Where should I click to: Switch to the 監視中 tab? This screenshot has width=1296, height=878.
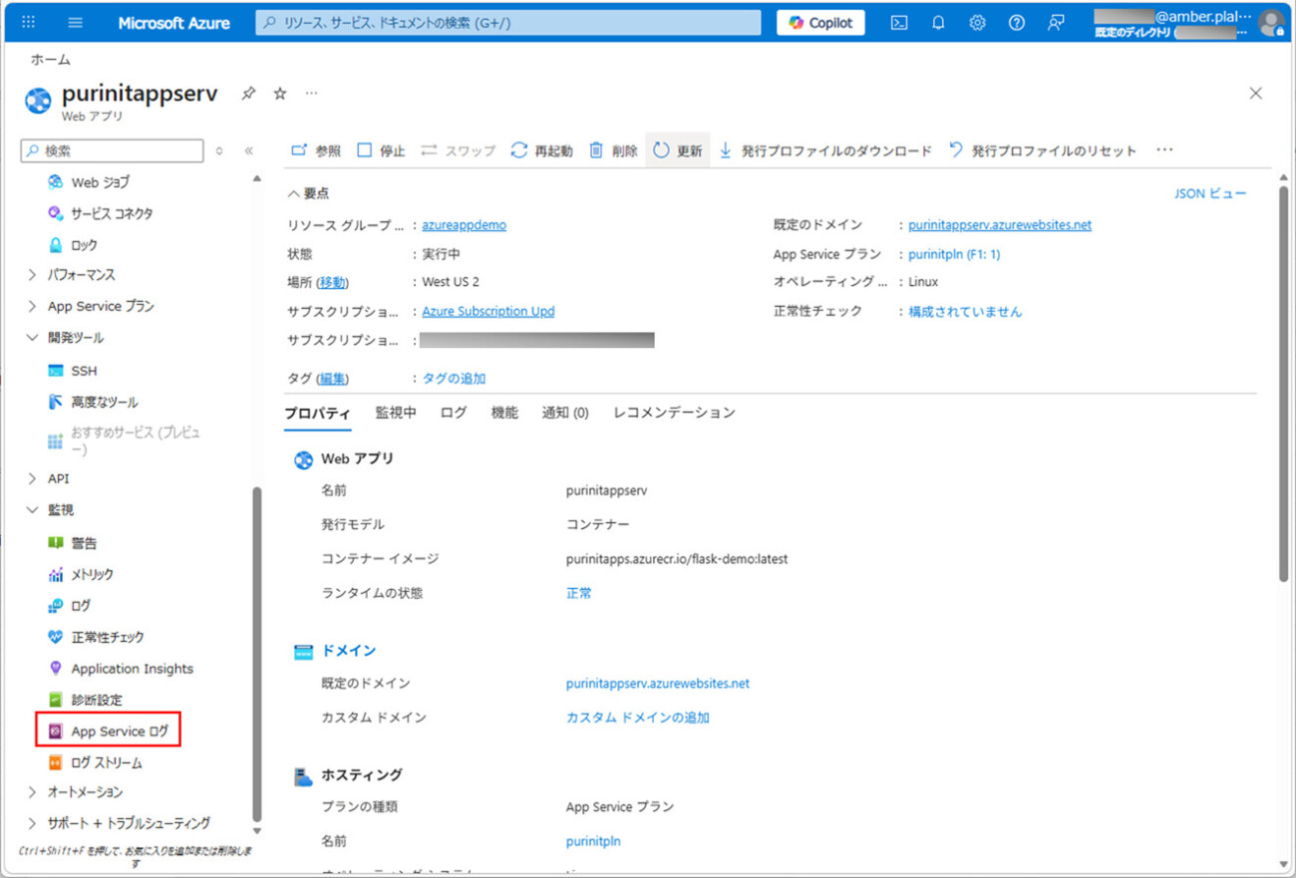pos(396,413)
